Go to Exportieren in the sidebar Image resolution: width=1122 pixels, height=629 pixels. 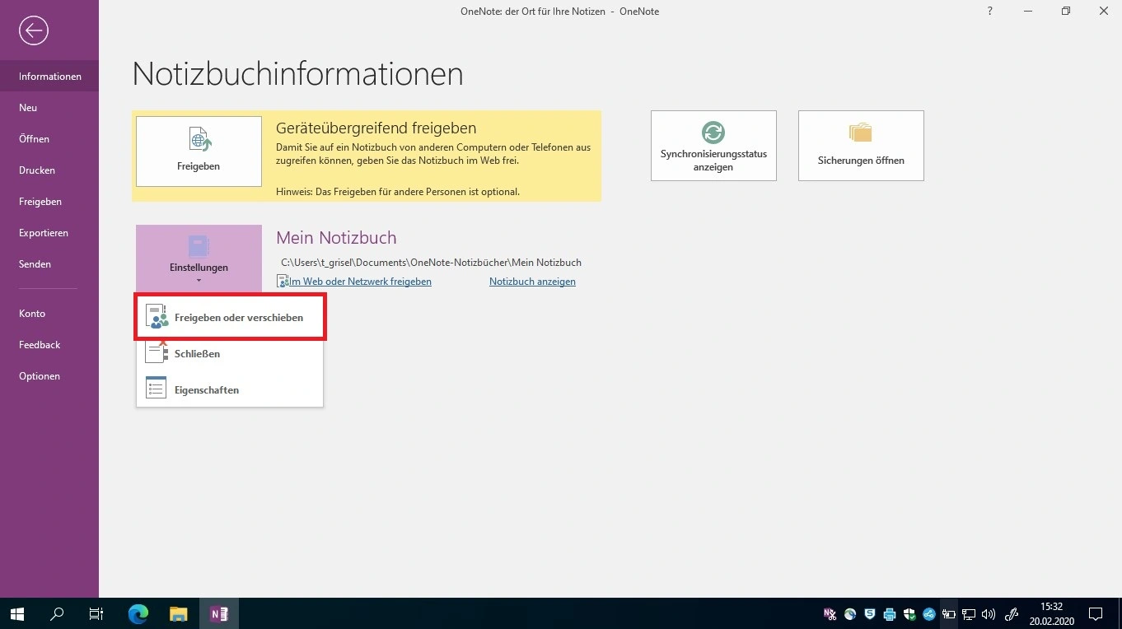[43, 233]
